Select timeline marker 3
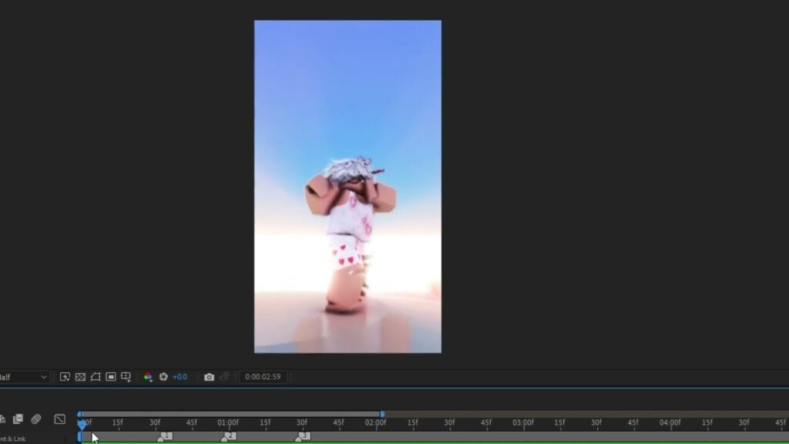The height and width of the screenshot is (444, 789). tap(304, 436)
